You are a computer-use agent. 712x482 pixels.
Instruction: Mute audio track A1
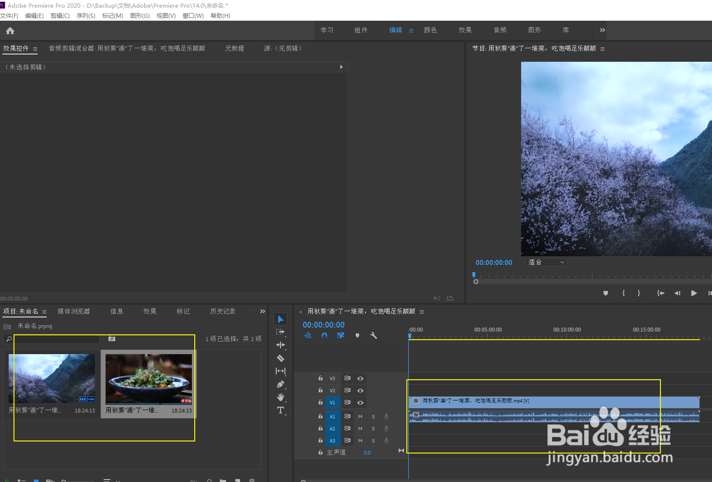pos(360,416)
